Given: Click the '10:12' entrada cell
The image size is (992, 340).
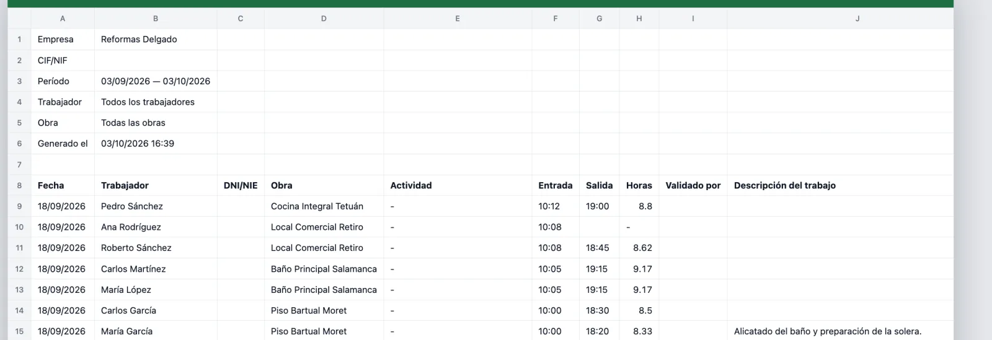Looking at the screenshot, I should coord(556,206).
